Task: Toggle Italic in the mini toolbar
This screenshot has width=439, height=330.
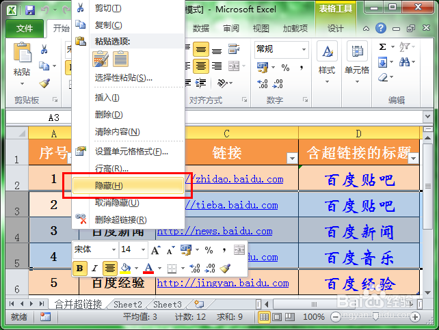Action: 94,269
